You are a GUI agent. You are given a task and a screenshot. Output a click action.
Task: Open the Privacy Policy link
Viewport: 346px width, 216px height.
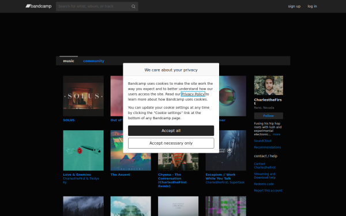(193, 94)
